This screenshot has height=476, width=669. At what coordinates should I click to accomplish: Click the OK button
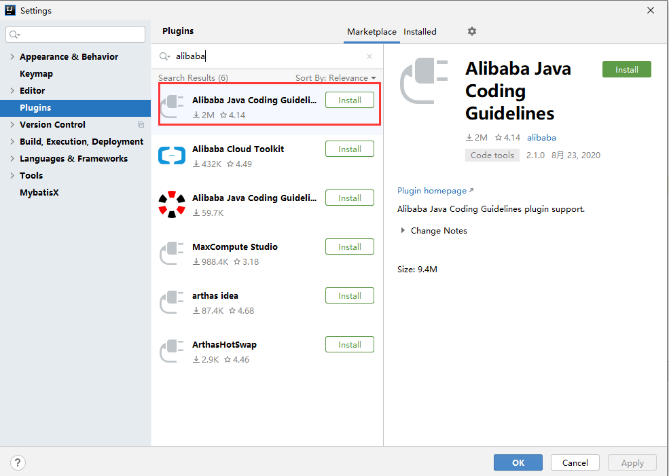point(518,462)
